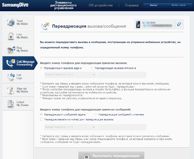
Task: Open Unlock My Screen icon
Action: click(x=11, y=104)
